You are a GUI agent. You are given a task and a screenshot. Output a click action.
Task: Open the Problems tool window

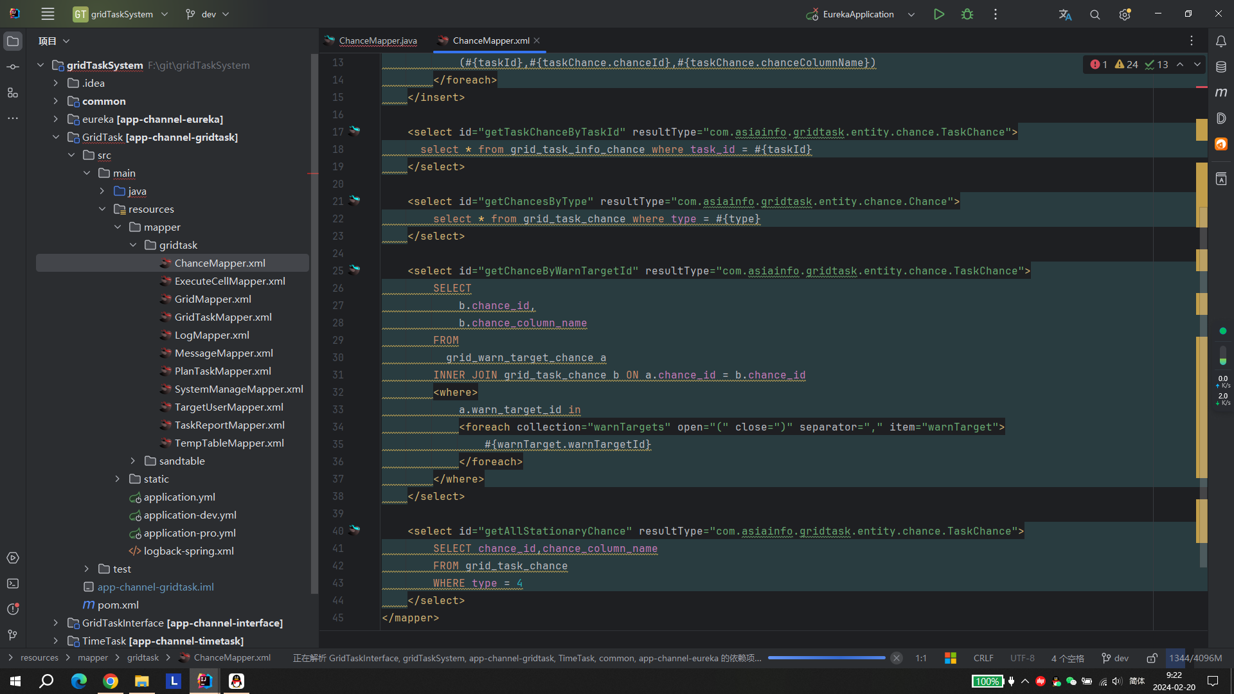click(13, 609)
